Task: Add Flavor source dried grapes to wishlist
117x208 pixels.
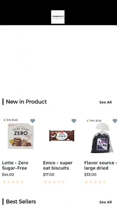Action: (x=115, y=121)
